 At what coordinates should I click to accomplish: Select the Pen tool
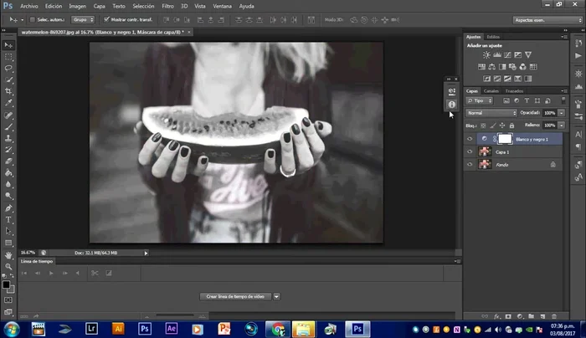[x=8, y=207]
